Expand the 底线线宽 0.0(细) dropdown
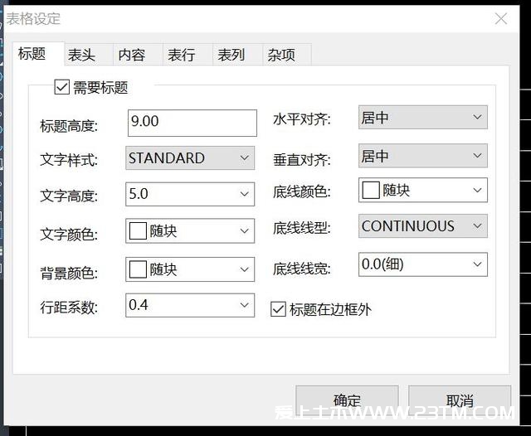 [x=423, y=264]
